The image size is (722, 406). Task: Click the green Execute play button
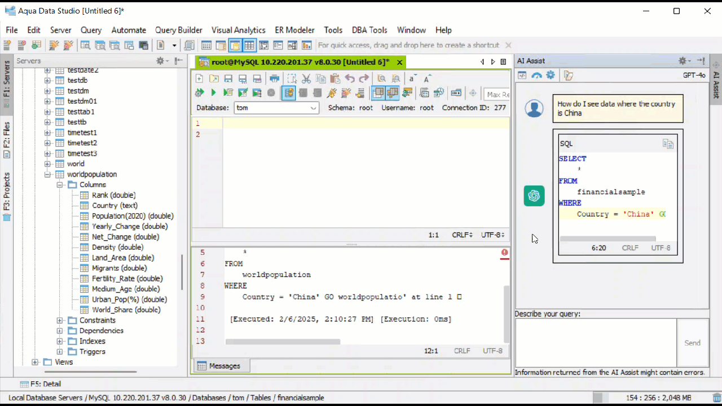(x=213, y=93)
